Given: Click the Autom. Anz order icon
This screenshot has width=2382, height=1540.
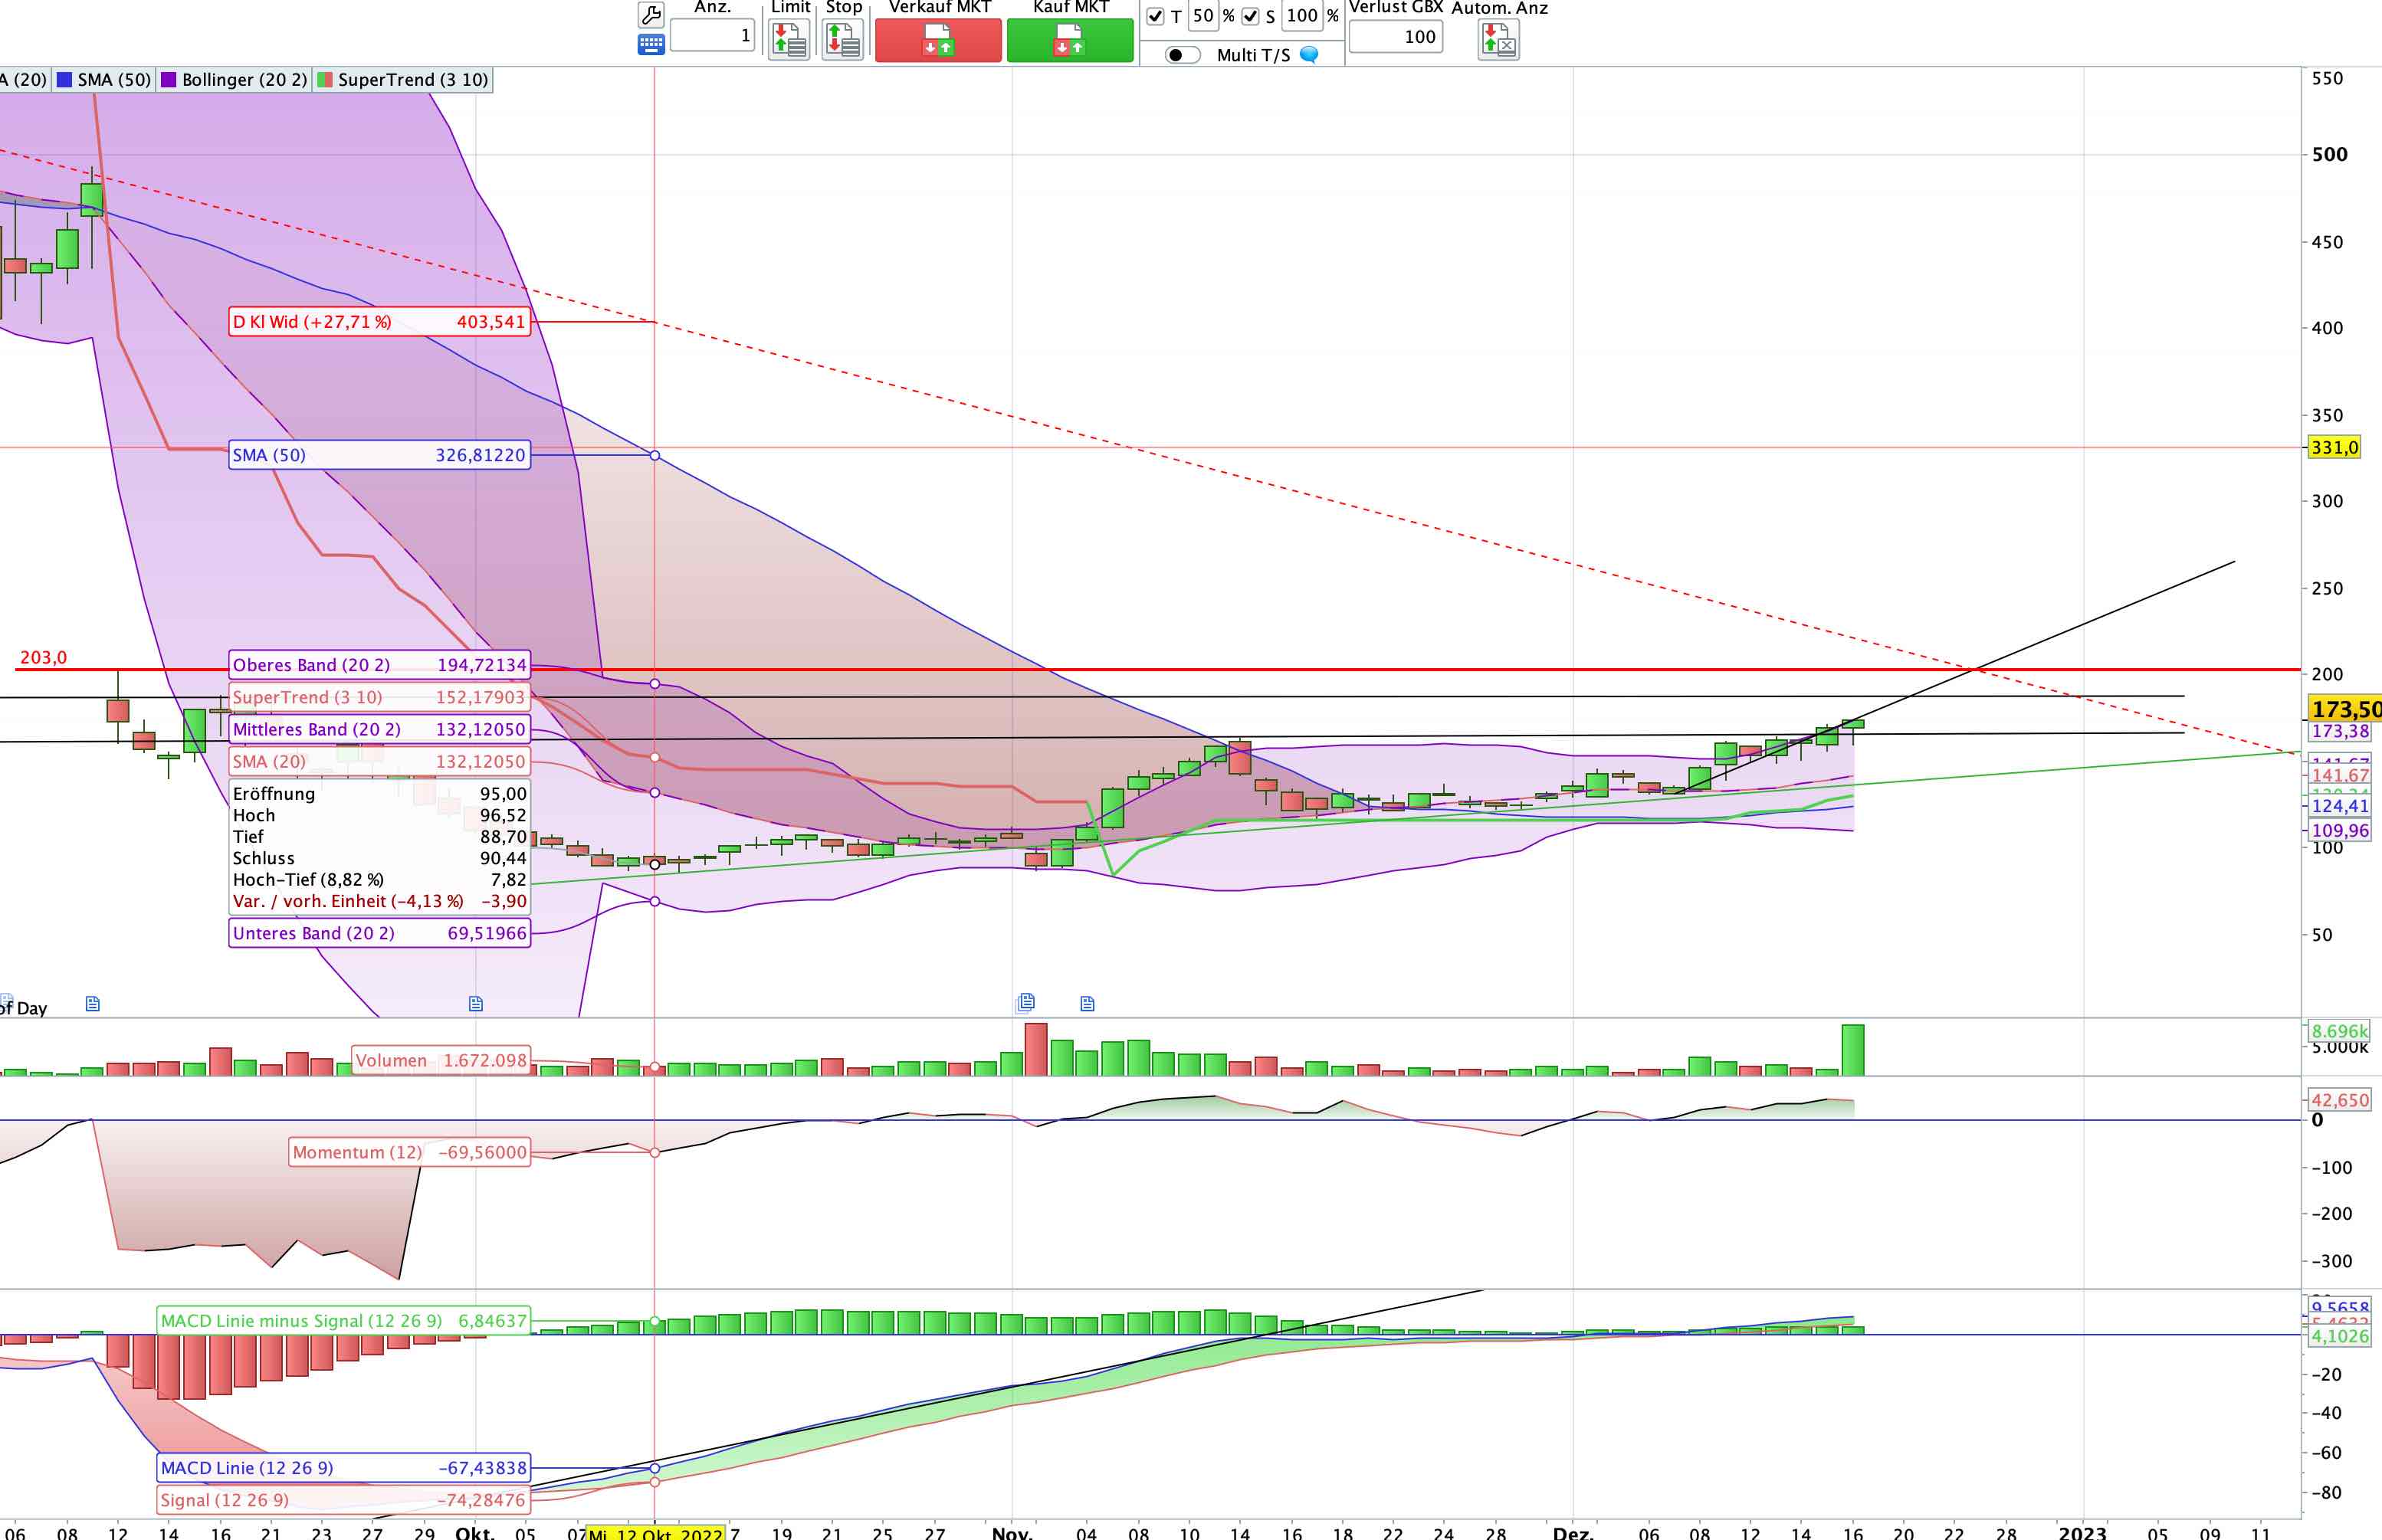Looking at the screenshot, I should coord(1498,40).
